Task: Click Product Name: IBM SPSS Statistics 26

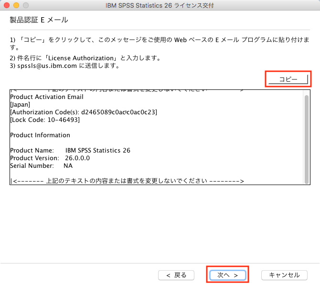Action: (x=70, y=150)
